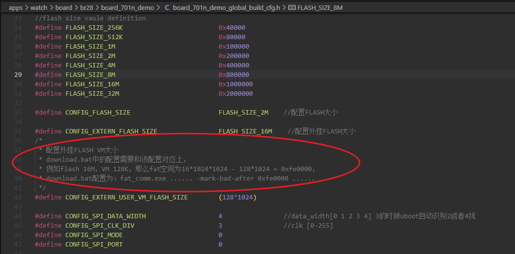Viewport: 515px width, 254px height.
Task: Select the FLASH_SIZE_256K macro name
Action: click(x=94, y=27)
